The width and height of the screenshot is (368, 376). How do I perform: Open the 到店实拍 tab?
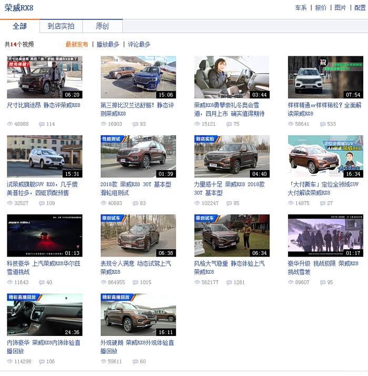point(61,26)
